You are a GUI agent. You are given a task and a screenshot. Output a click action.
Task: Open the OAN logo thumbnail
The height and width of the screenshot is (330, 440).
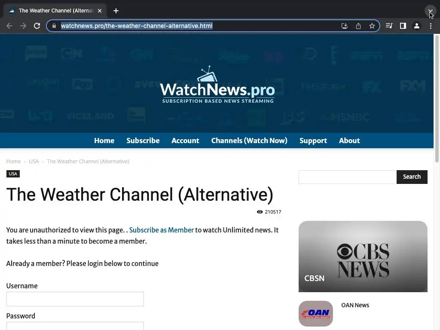click(316, 314)
